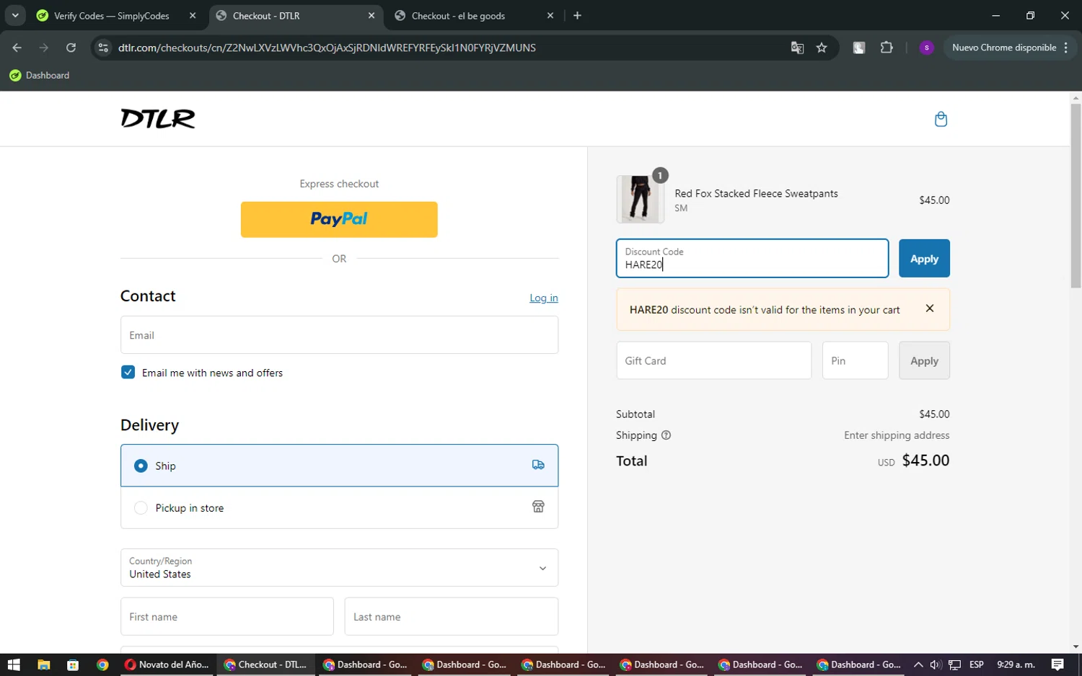The height and width of the screenshot is (676, 1082).
Task: Click the DTLR logo
Action: (x=158, y=119)
